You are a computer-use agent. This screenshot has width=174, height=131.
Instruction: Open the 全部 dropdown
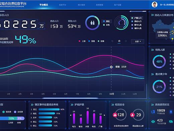click(138, 41)
